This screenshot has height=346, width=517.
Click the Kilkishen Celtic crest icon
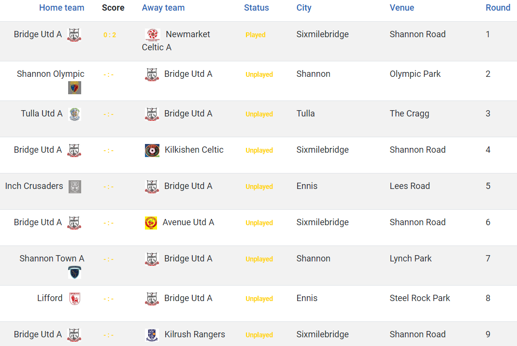point(152,150)
